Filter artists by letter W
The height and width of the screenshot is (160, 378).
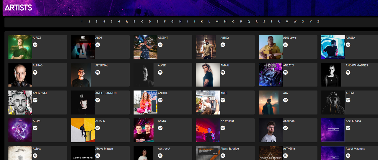(295, 22)
